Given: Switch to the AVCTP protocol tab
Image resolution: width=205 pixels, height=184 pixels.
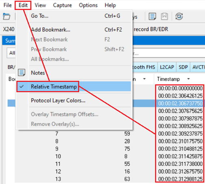Looking at the screenshot, I should (x=198, y=67).
